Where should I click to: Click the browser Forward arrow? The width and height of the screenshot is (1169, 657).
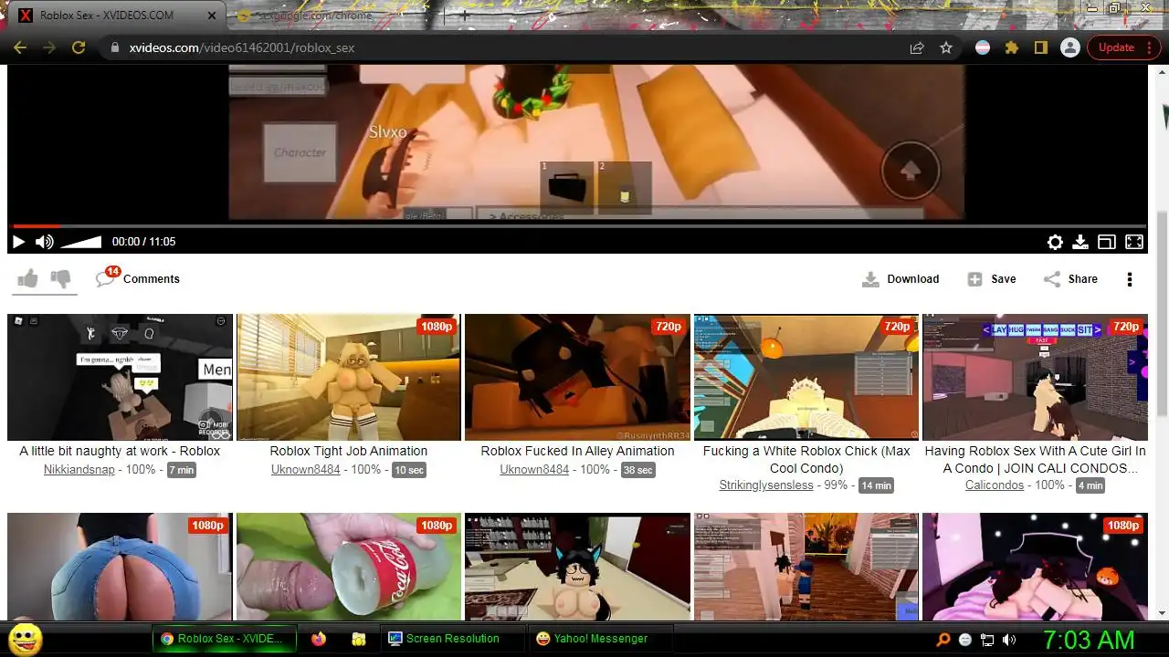pos(49,47)
